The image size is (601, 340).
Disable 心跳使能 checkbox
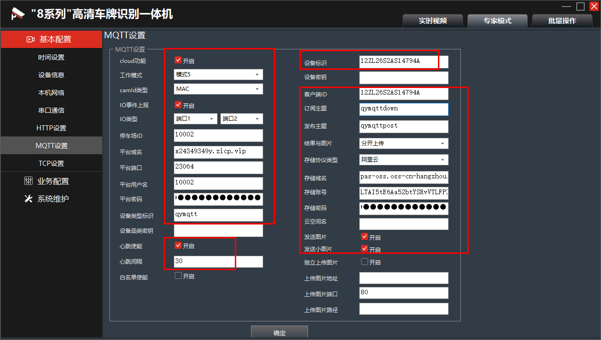(x=178, y=245)
